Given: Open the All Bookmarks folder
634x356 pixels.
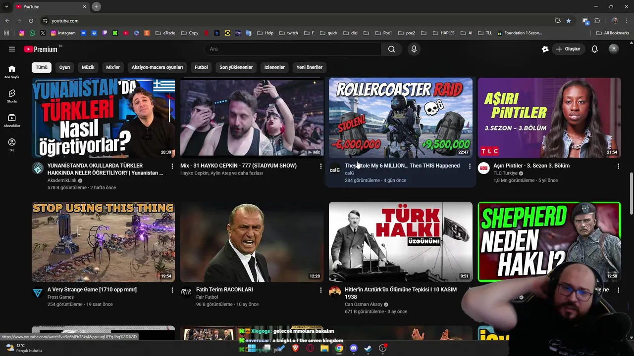Looking at the screenshot, I should 613,33.
